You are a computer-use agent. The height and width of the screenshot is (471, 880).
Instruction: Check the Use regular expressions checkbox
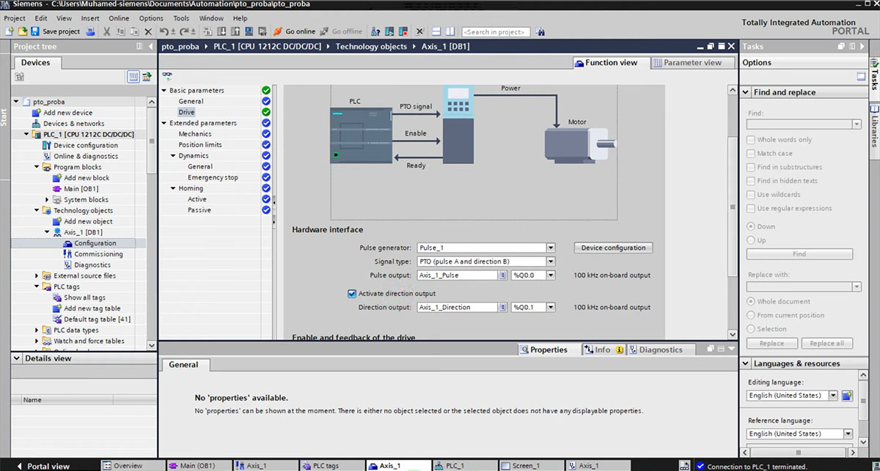(751, 209)
